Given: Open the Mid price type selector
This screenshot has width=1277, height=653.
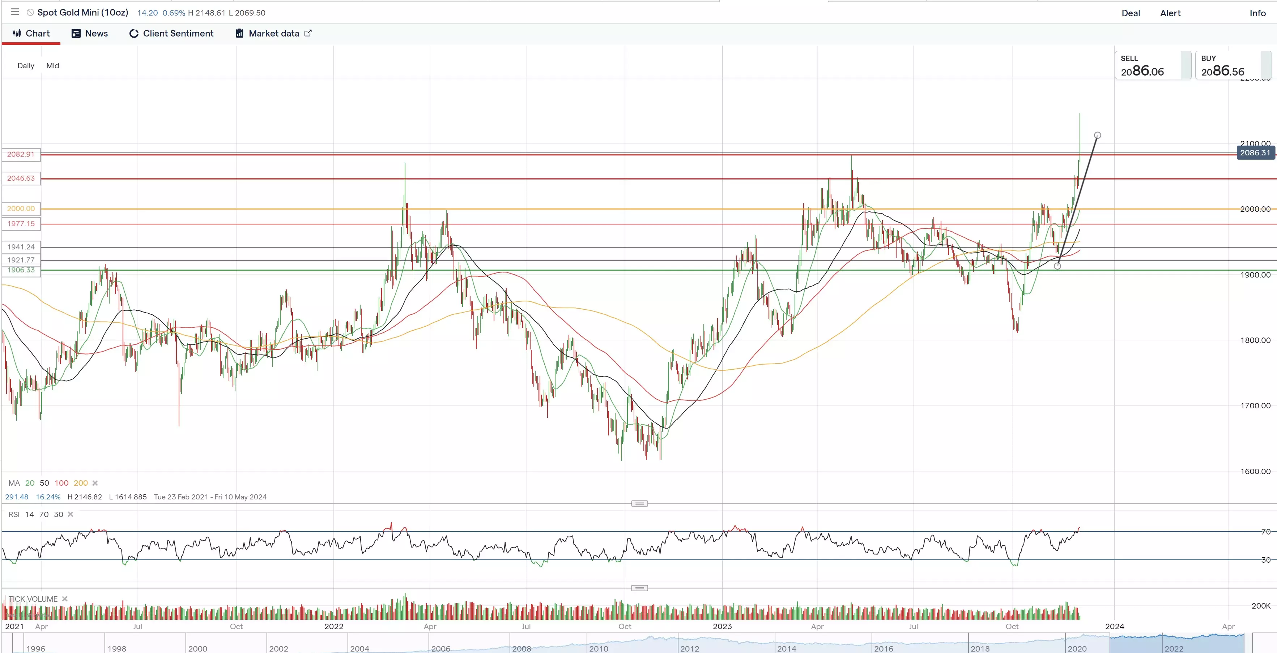Looking at the screenshot, I should [52, 65].
